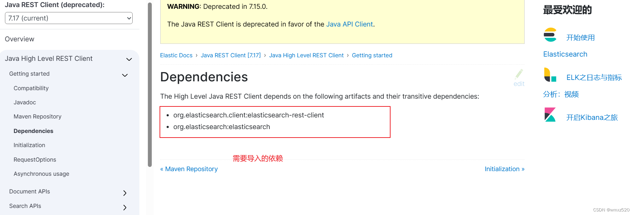The image size is (635, 215).
Task: Follow the Java API Client link
Action: (x=350, y=24)
